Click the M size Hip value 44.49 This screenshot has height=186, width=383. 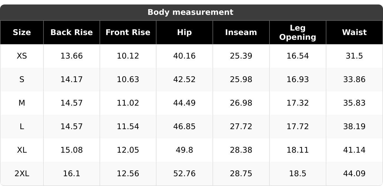(x=184, y=103)
